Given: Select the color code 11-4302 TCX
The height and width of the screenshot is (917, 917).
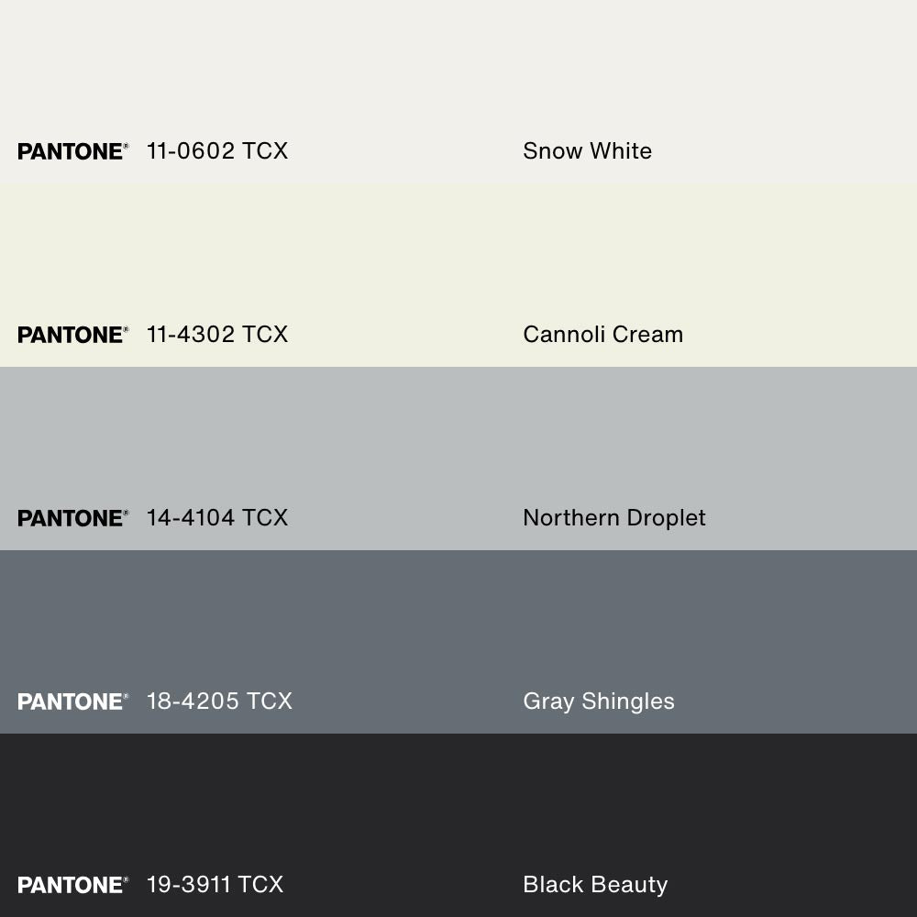Looking at the screenshot, I should click(x=217, y=335).
